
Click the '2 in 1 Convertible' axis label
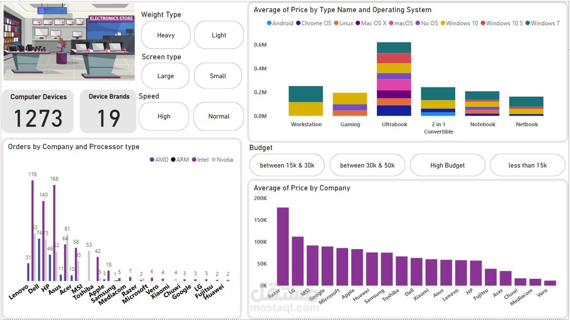click(438, 128)
